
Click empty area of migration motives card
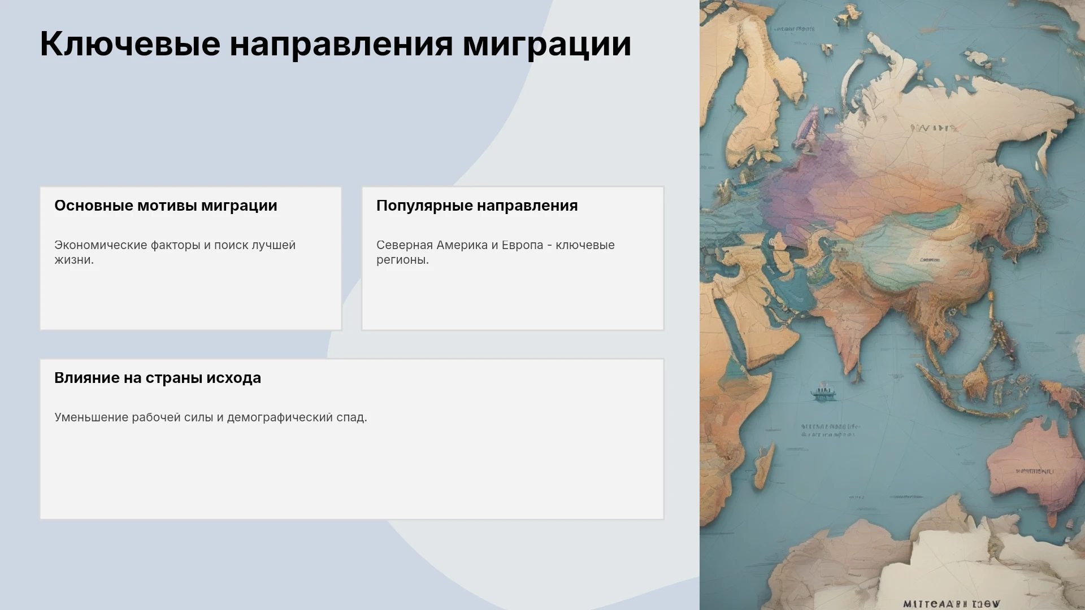[190, 299]
